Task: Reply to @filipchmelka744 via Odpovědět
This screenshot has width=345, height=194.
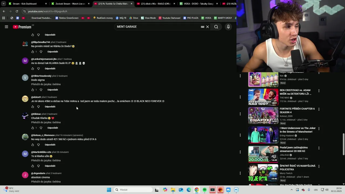Action: (x=53, y=52)
